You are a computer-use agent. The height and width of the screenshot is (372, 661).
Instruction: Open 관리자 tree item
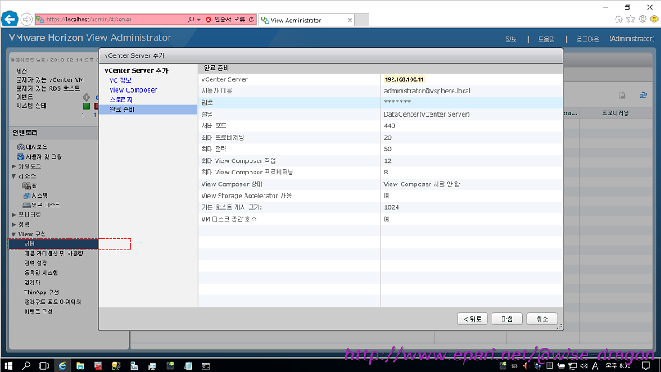pyautogui.click(x=32, y=283)
